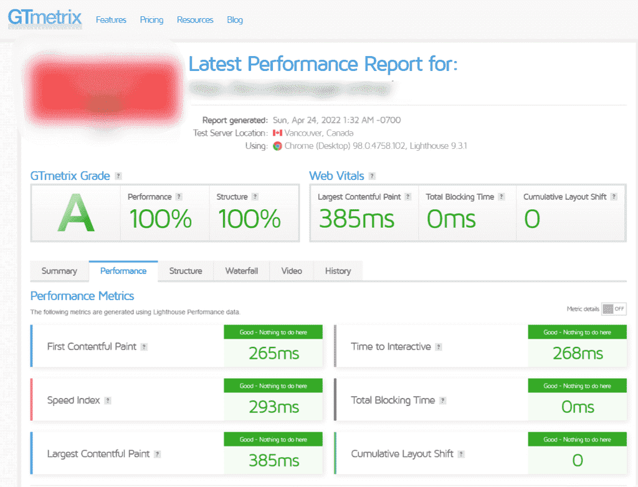Click help icon for Speed Index metric
Screen dimensions: 638x487
click(108, 401)
